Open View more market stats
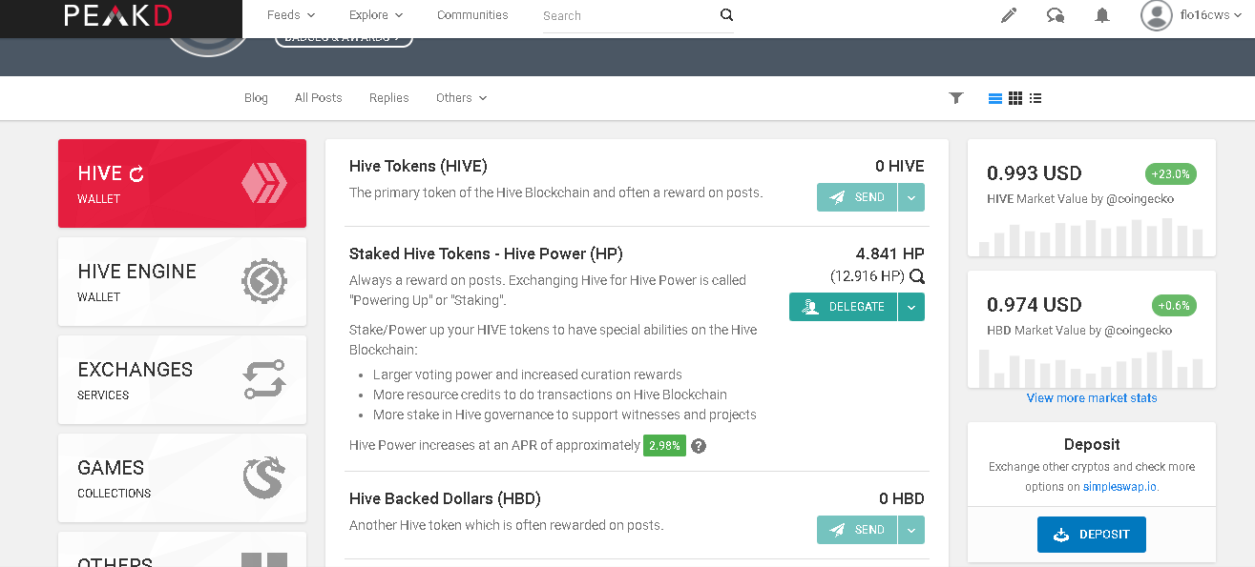The image size is (1255, 567). (x=1092, y=398)
